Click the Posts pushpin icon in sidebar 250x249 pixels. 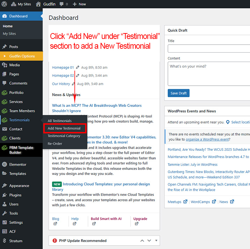point(5,47)
